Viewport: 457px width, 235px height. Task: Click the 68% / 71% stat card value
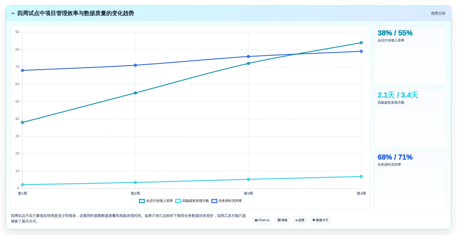pos(395,157)
